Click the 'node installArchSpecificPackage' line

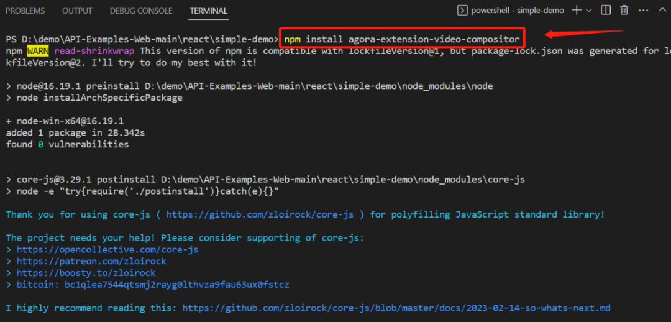(94, 98)
